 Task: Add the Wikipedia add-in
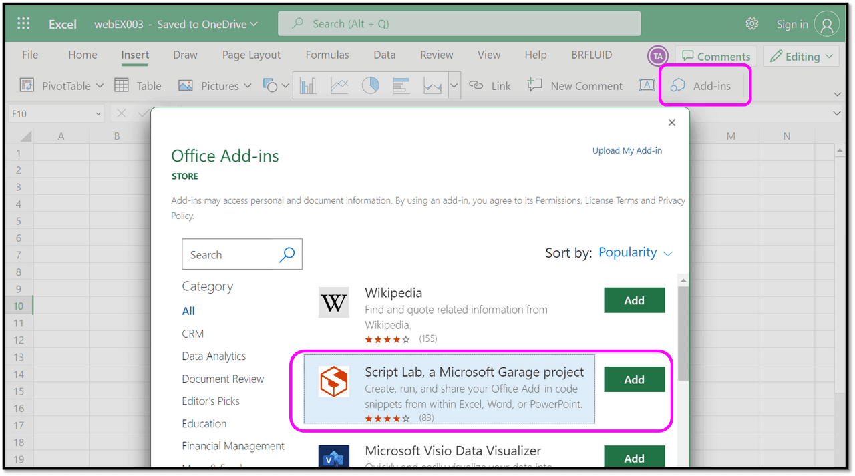click(x=635, y=300)
